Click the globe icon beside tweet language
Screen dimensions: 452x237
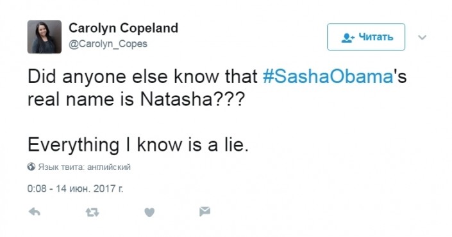31,167
